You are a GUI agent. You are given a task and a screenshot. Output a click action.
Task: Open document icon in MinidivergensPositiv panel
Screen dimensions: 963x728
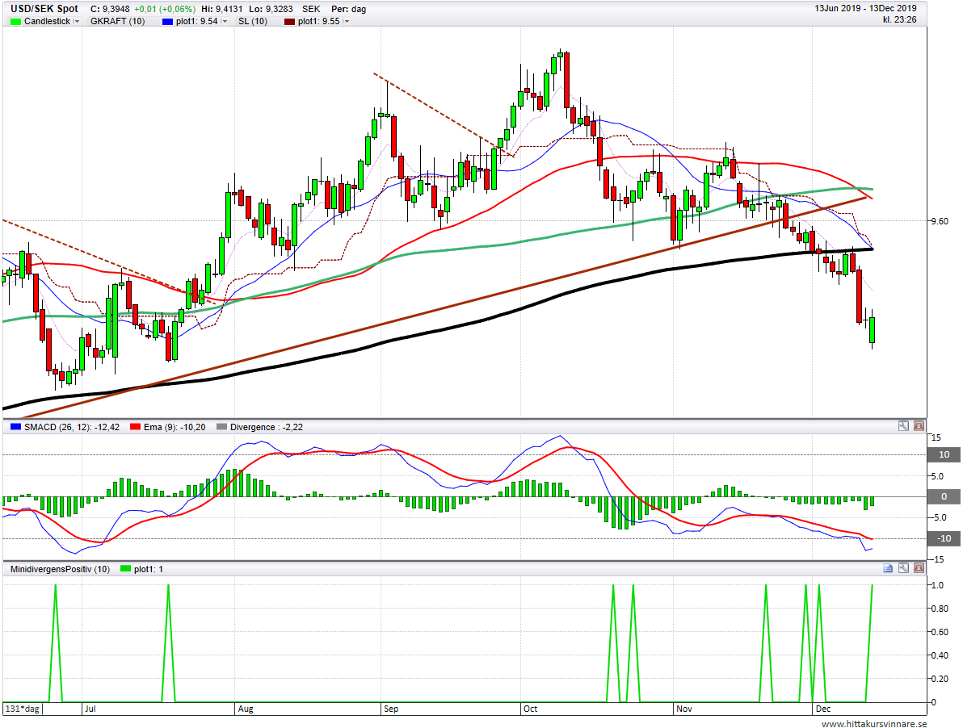pos(888,568)
